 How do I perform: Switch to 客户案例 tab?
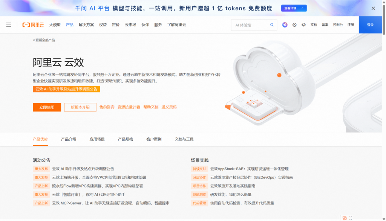click(x=154, y=139)
